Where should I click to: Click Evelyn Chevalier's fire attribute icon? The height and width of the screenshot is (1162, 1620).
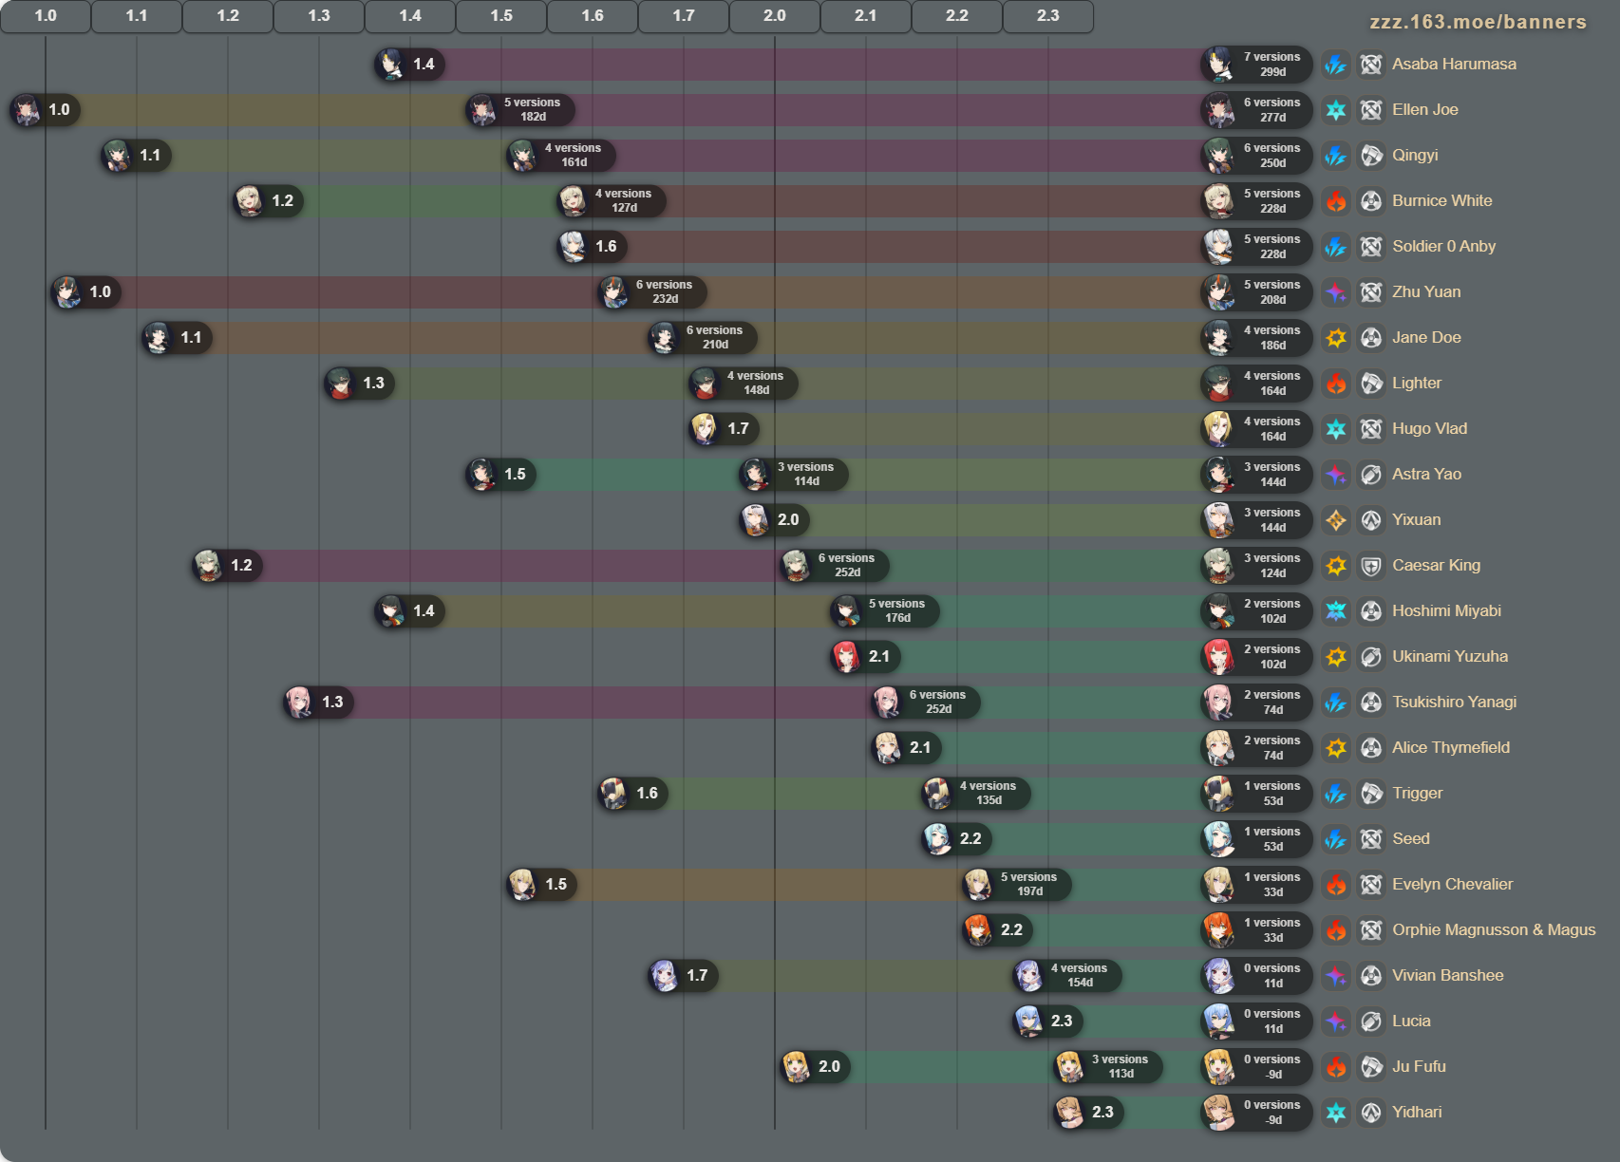coord(1336,885)
